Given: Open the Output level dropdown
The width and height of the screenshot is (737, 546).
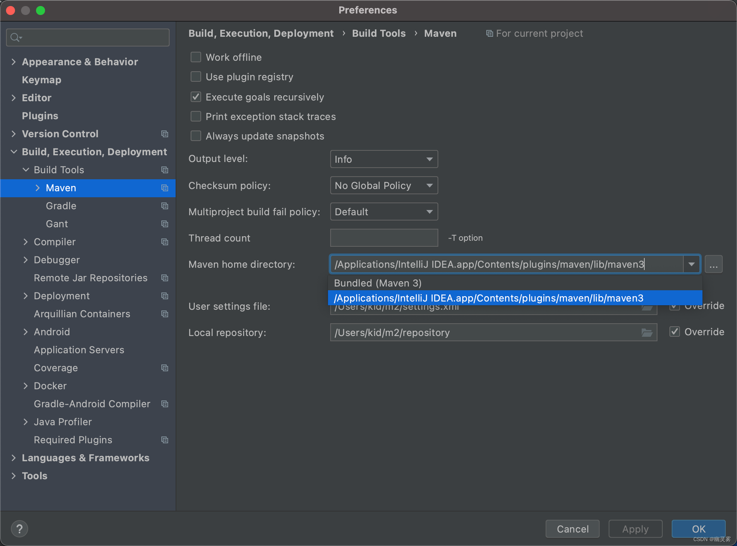Looking at the screenshot, I should 384,159.
